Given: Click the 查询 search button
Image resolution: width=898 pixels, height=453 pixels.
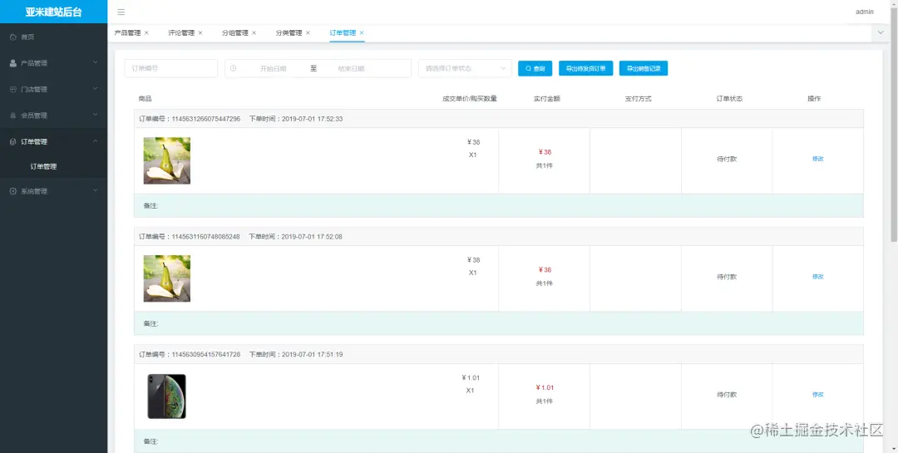Looking at the screenshot, I should [535, 68].
